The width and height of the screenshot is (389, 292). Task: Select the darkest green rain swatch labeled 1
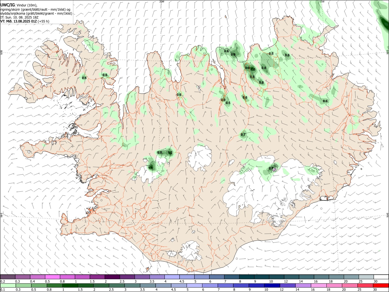(x=70, y=285)
